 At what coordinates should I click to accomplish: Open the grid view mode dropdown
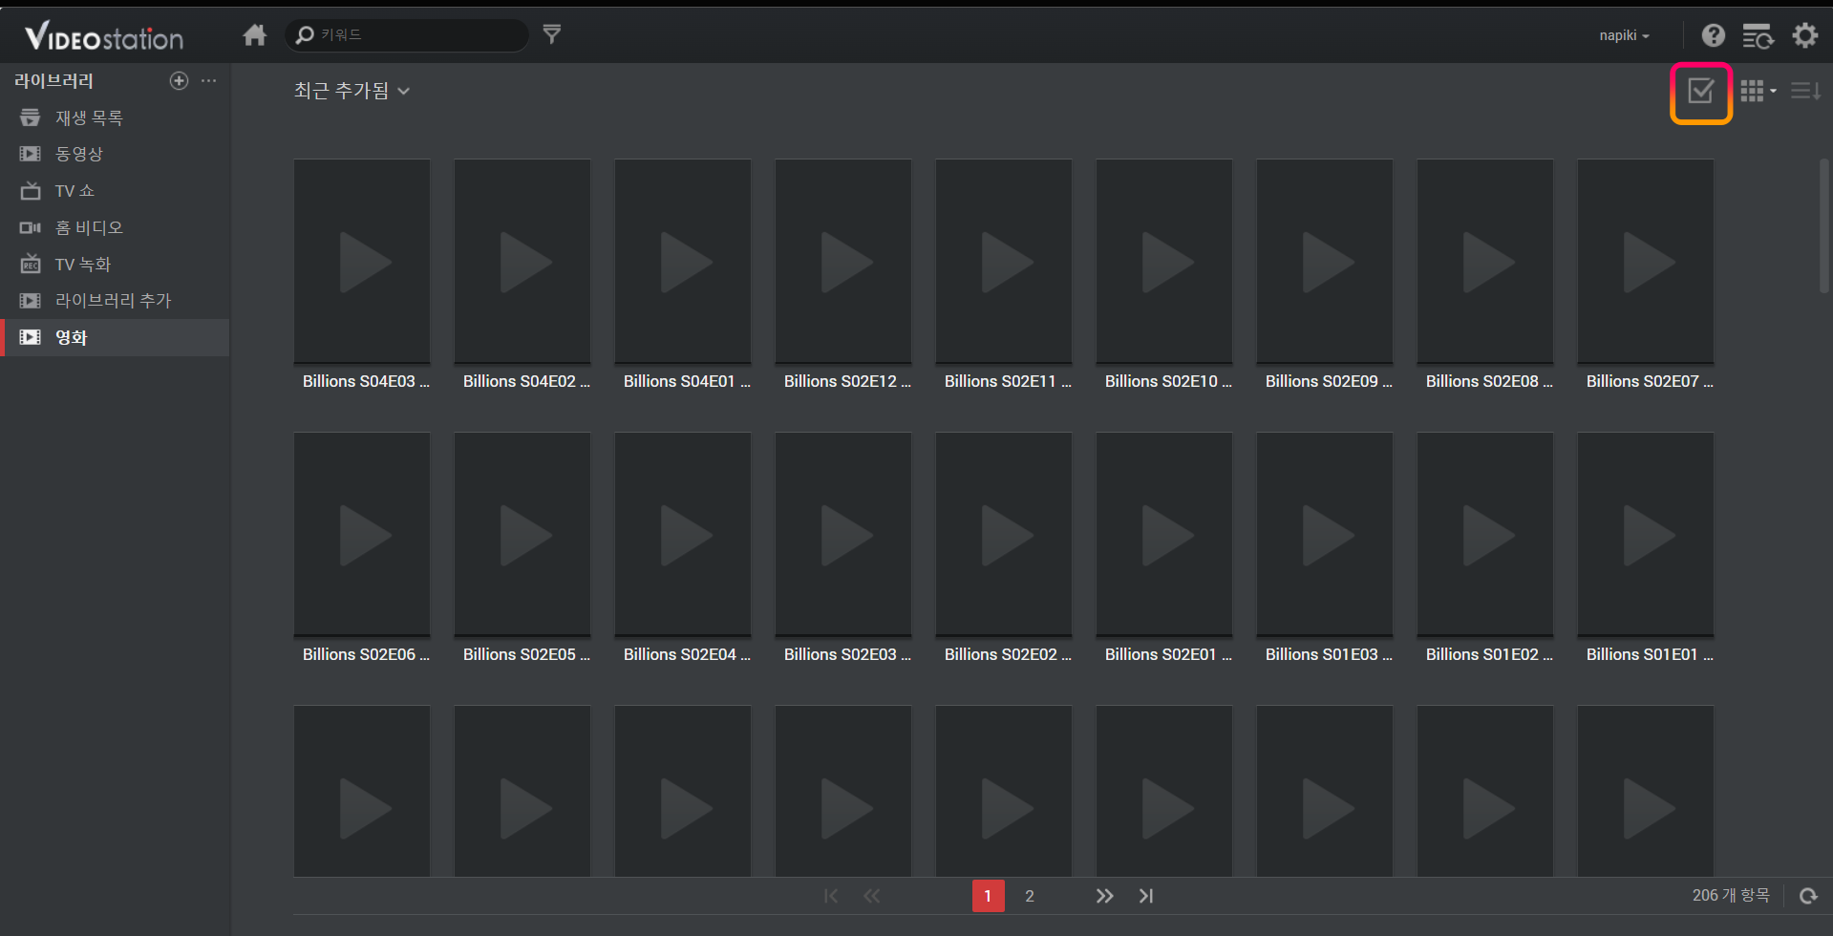(x=1758, y=91)
